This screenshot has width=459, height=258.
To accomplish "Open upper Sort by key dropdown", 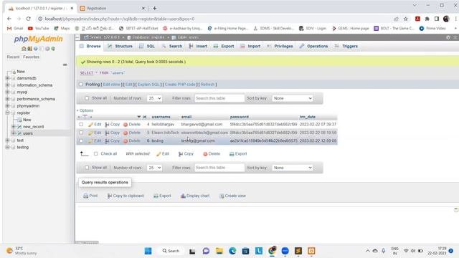I will [x=293, y=98].
